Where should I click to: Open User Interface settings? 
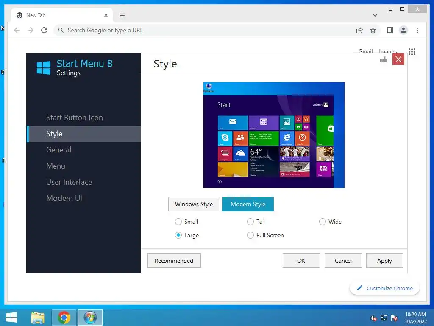pos(69,182)
